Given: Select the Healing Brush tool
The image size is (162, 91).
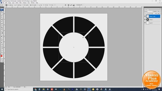Looking at the screenshot, I should pyautogui.click(x=2, y=24).
